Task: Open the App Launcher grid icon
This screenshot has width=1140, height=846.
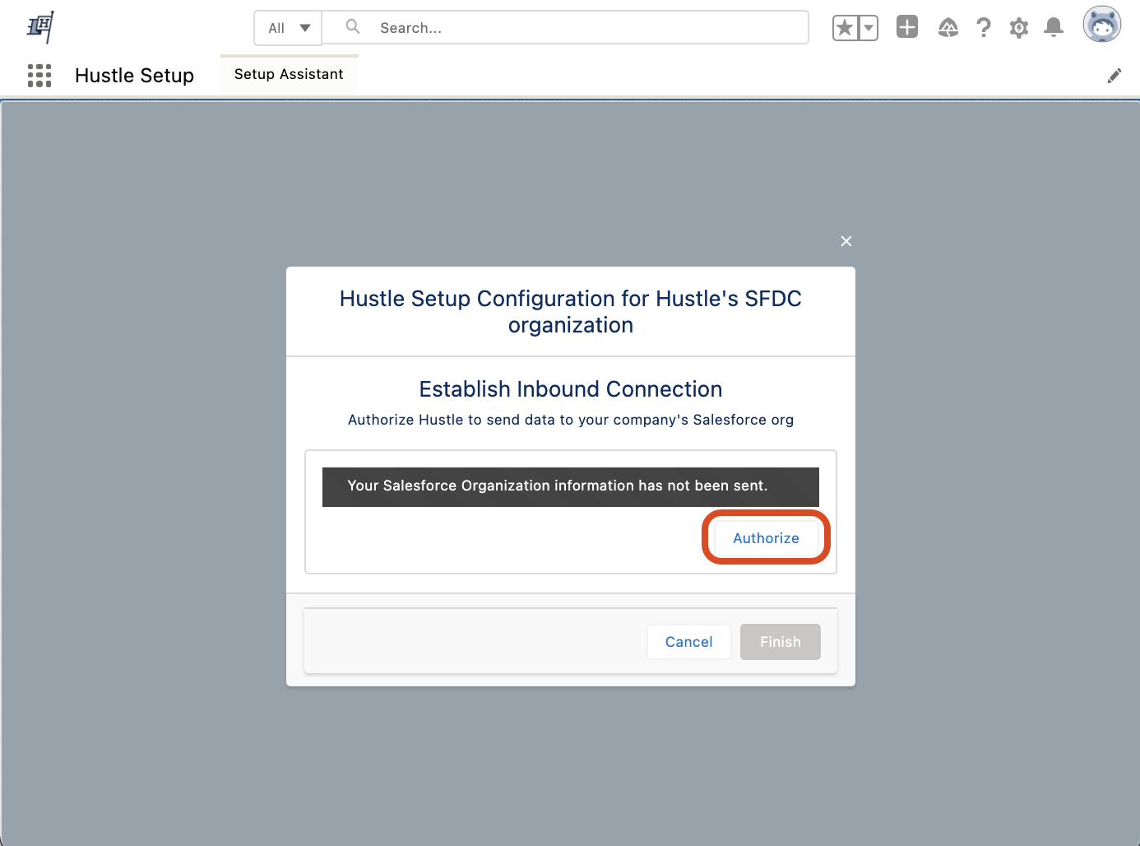Action: pyautogui.click(x=39, y=76)
